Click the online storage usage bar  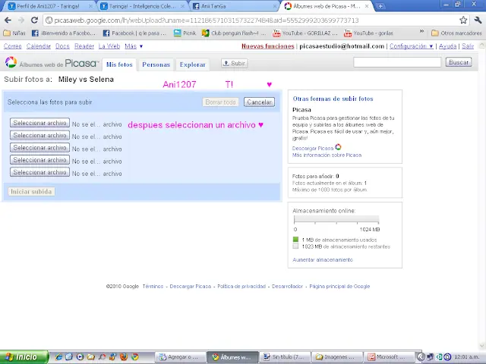pos(336,219)
